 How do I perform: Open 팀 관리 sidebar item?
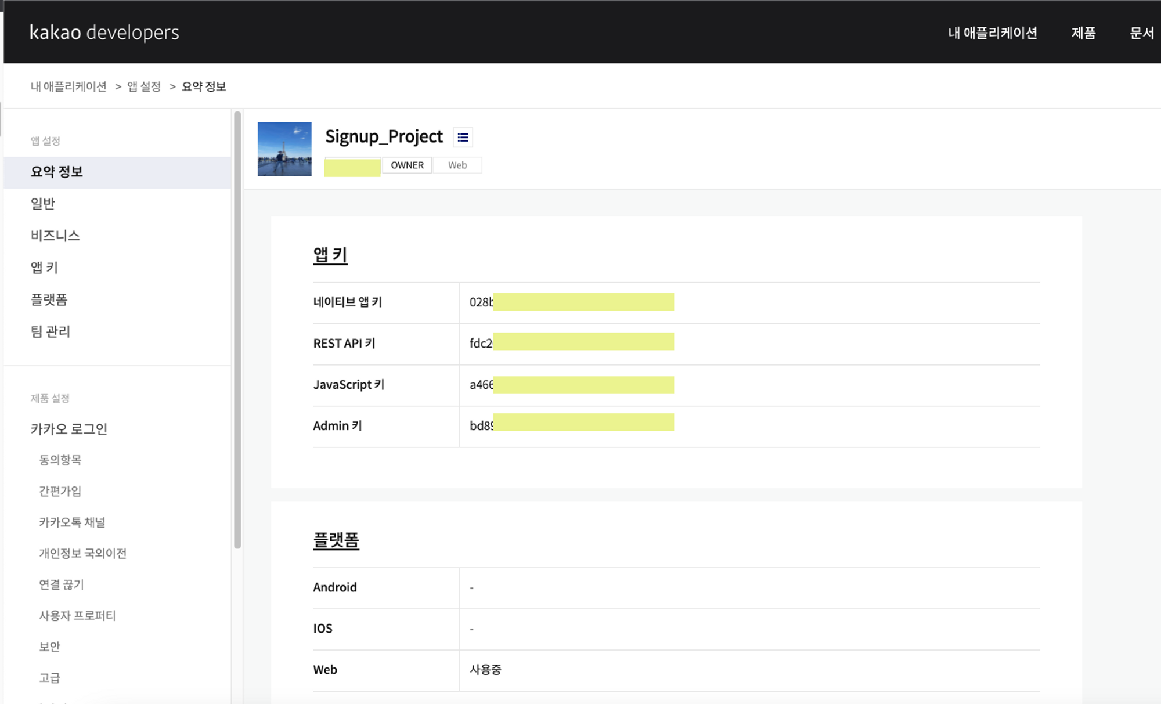coord(51,331)
